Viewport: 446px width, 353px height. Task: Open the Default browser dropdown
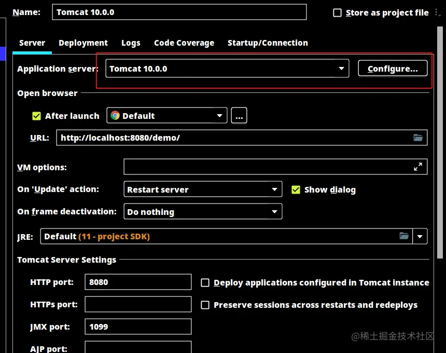[166, 116]
